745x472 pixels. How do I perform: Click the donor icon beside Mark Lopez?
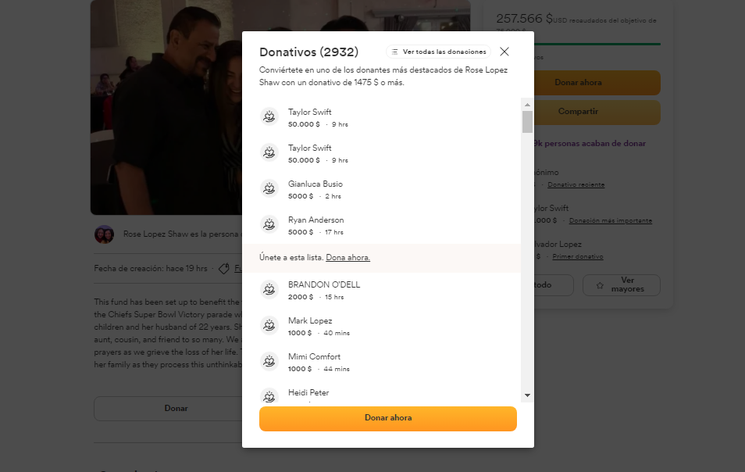click(x=269, y=325)
